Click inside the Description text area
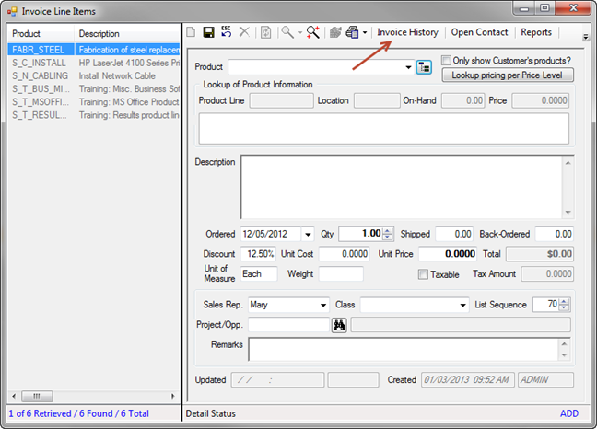The width and height of the screenshot is (597, 429). point(402,187)
